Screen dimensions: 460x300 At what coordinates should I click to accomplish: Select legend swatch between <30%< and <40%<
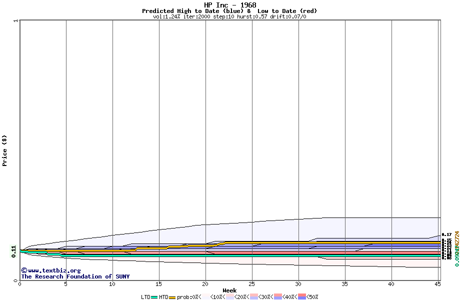[278, 297]
